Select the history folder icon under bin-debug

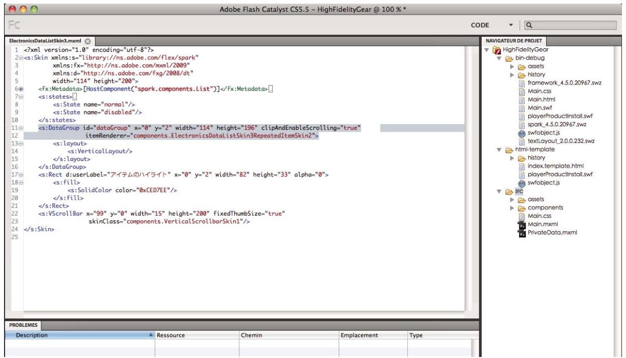point(522,74)
